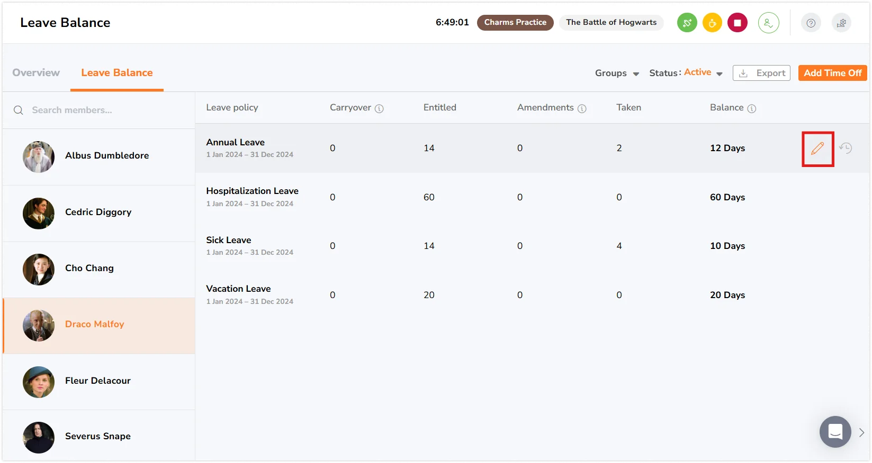Click The Battle of Hogwarts project tag
The height and width of the screenshot is (463, 872).
(x=612, y=22)
